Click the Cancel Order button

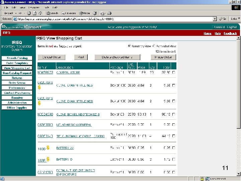pyautogui.click(x=52, y=57)
